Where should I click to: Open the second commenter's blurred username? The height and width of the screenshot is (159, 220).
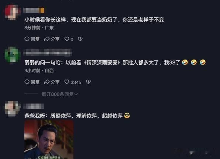coord(48,53)
